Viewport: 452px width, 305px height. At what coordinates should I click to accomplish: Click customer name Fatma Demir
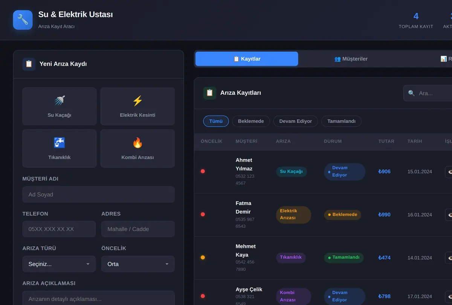(243, 208)
